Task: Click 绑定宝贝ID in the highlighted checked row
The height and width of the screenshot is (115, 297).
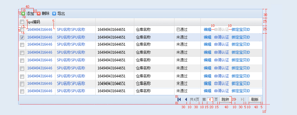Action: point(241,37)
